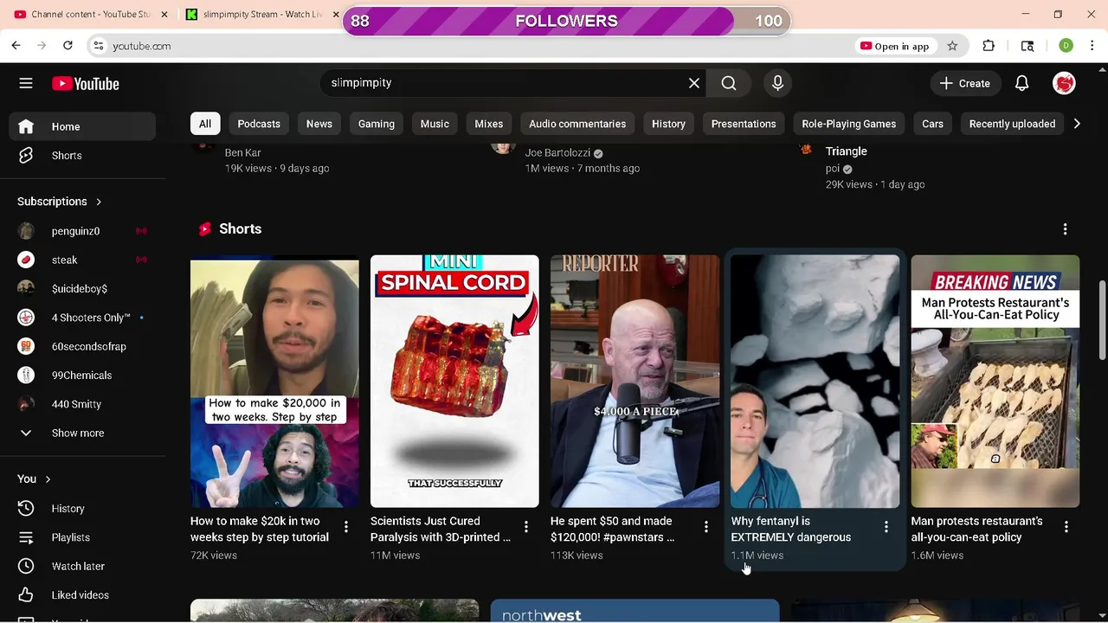
Task: Open 99Chemicals channel
Action: pos(82,376)
